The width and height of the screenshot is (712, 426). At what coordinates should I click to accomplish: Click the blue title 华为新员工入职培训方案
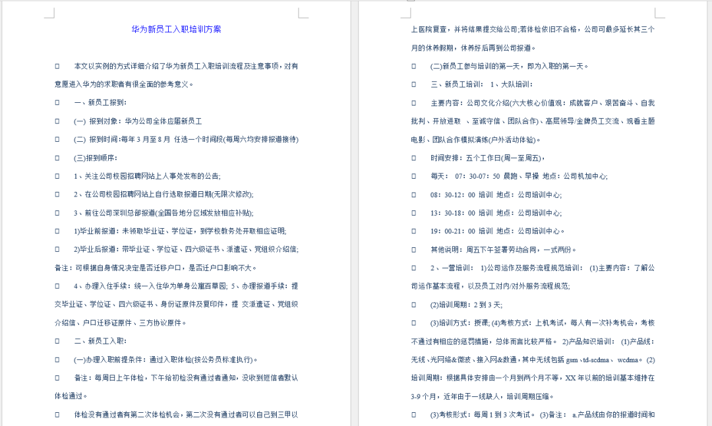177,29
